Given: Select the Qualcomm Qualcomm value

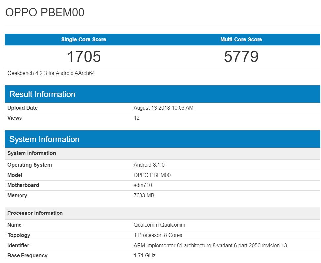Looking at the screenshot, I should (159, 225).
